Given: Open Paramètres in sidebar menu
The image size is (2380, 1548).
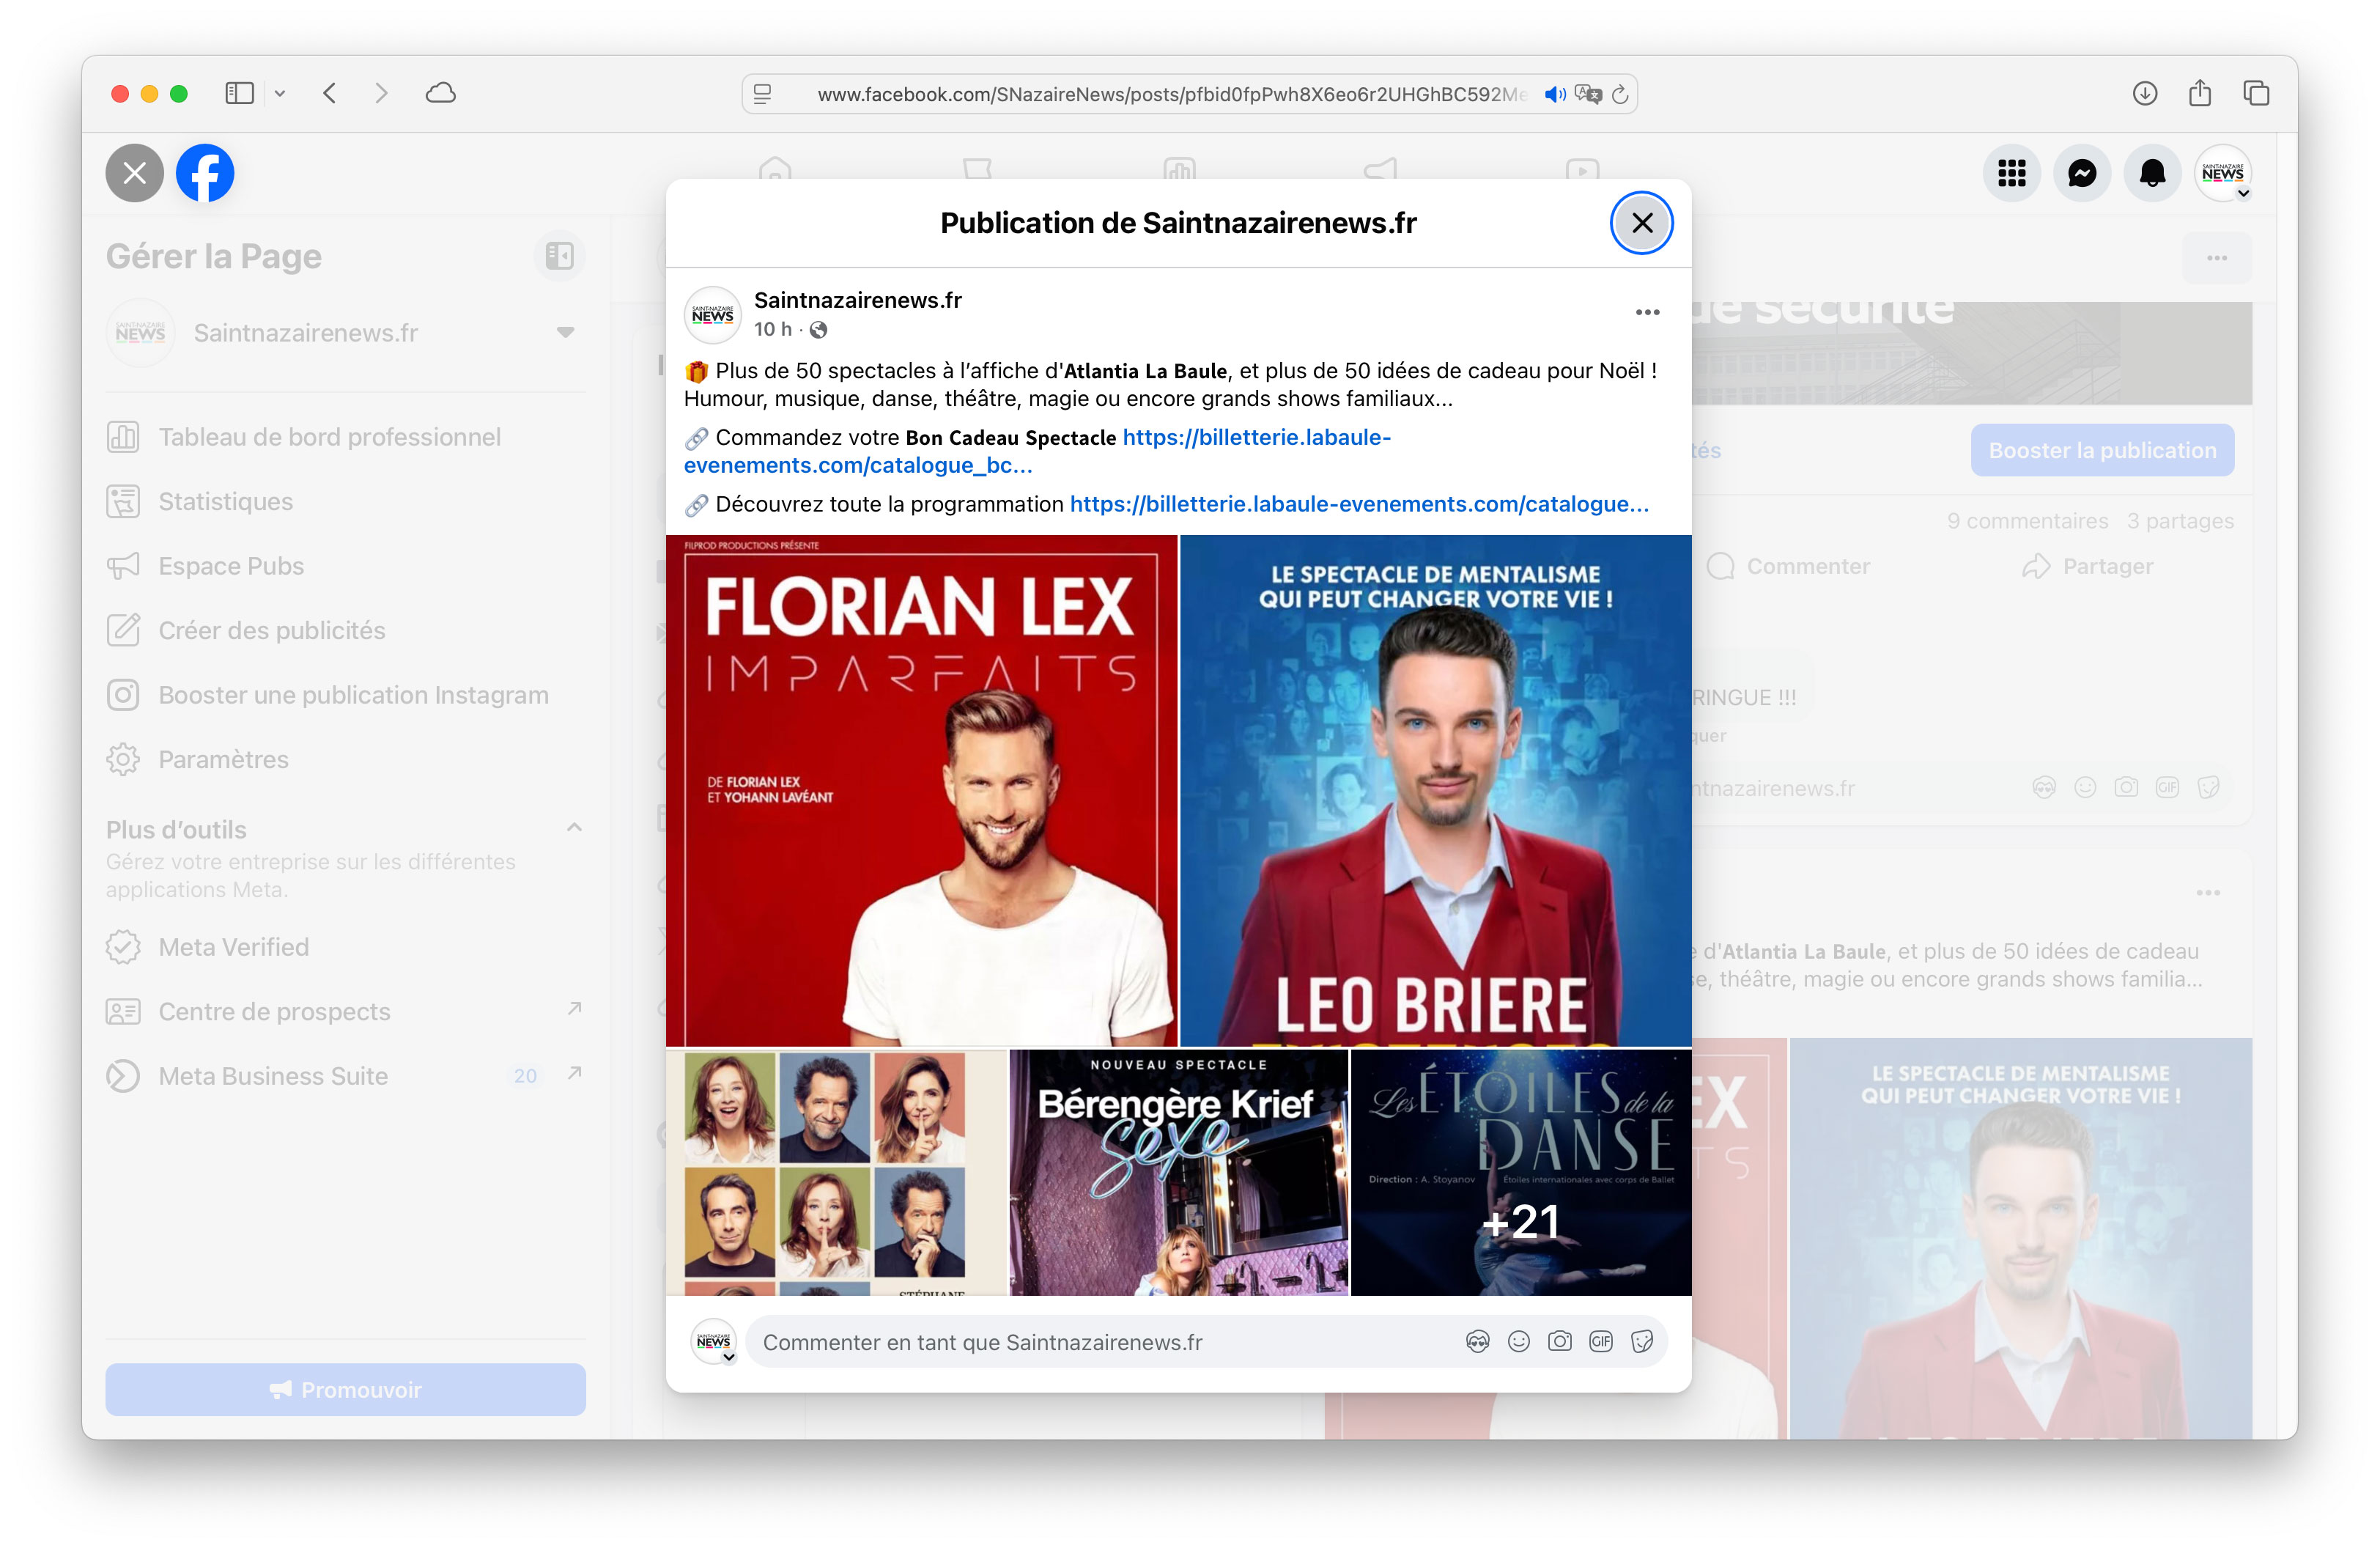Looking at the screenshot, I should 223,760.
